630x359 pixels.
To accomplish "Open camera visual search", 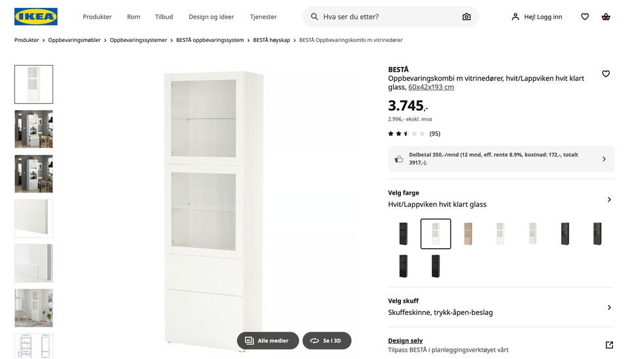I will pyautogui.click(x=467, y=16).
